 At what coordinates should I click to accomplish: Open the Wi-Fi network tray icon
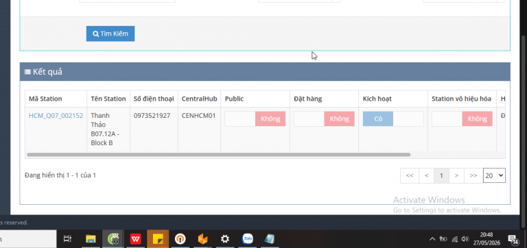[455, 239]
